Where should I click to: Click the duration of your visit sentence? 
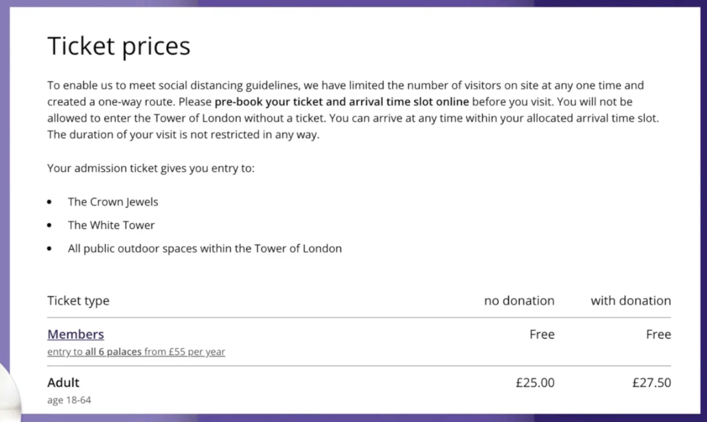pyautogui.click(x=183, y=135)
